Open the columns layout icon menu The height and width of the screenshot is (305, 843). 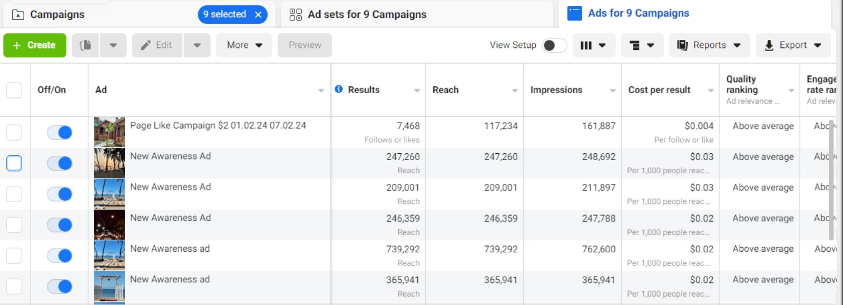click(x=593, y=45)
